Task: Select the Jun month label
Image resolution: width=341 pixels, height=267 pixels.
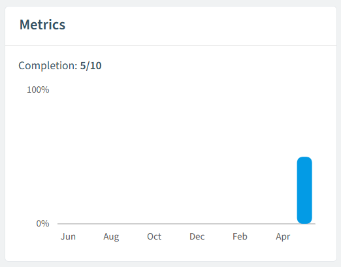Action: pyautogui.click(x=68, y=236)
